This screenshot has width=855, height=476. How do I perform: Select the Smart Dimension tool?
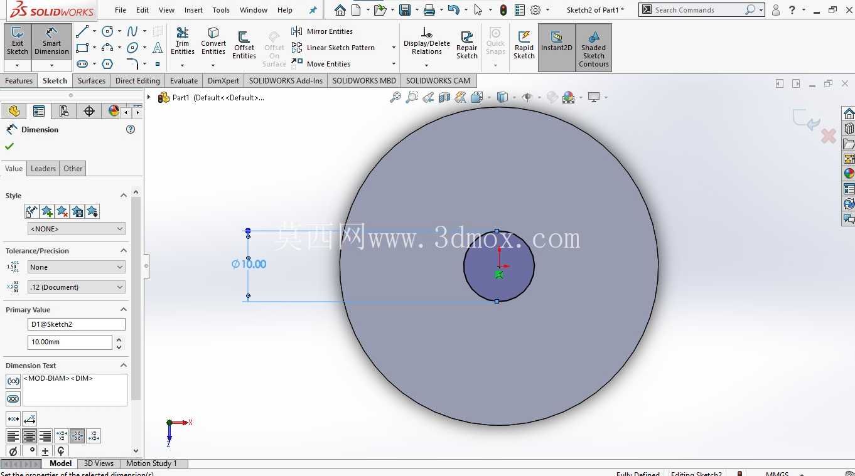point(51,41)
